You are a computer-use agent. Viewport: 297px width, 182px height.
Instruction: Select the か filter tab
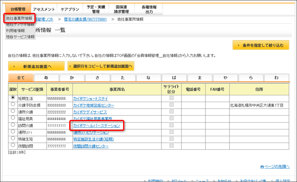72,78
